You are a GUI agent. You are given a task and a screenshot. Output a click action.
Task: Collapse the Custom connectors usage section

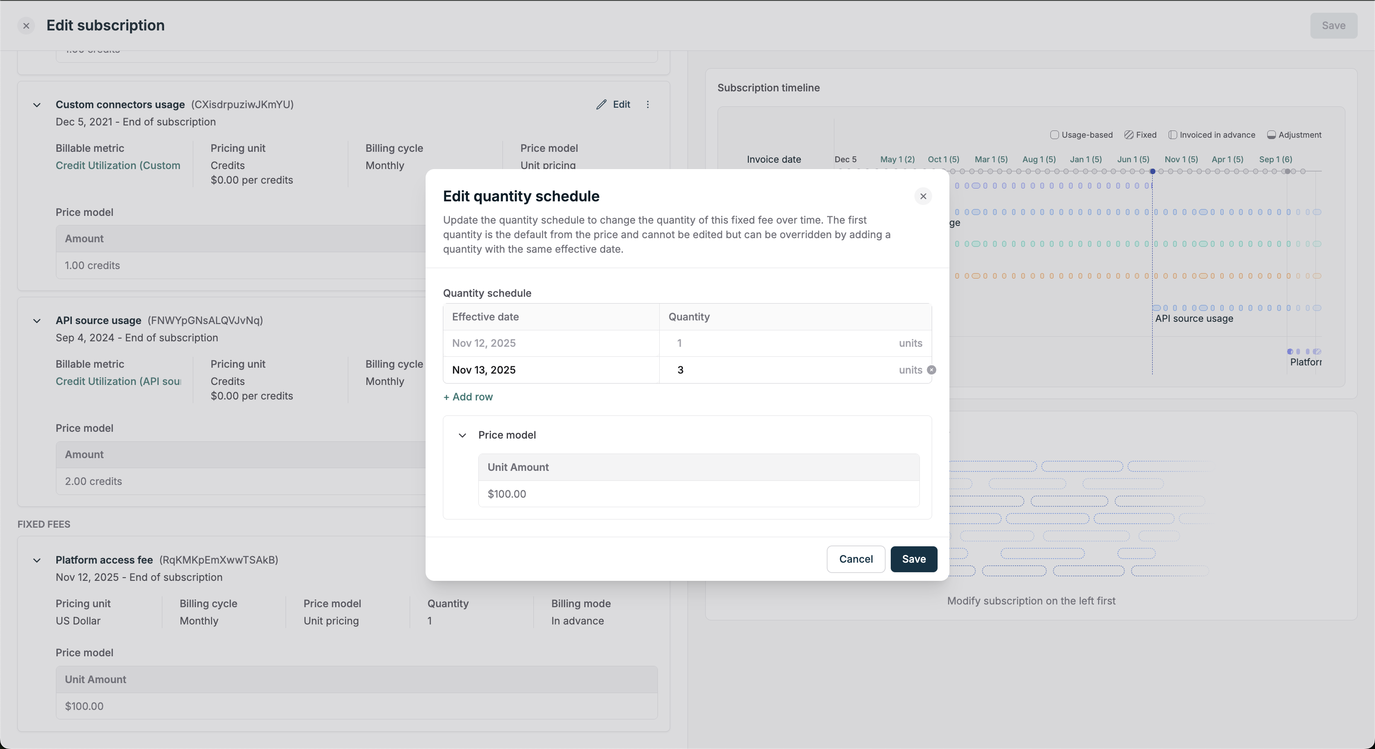(37, 105)
